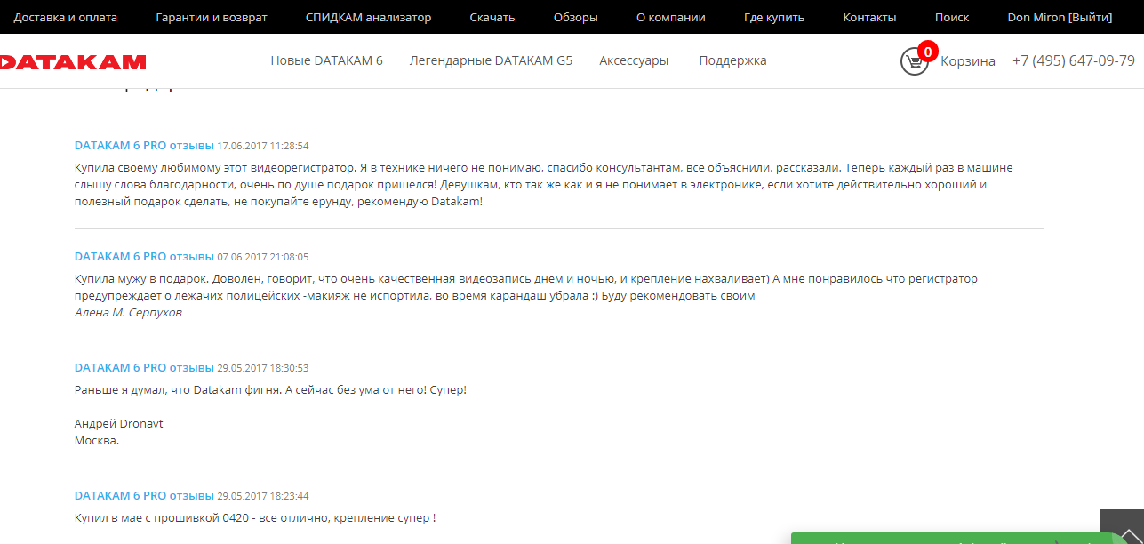Viewport: 1144px width, 544px height.
Task: Navigate to О компании
Action: tap(670, 17)
